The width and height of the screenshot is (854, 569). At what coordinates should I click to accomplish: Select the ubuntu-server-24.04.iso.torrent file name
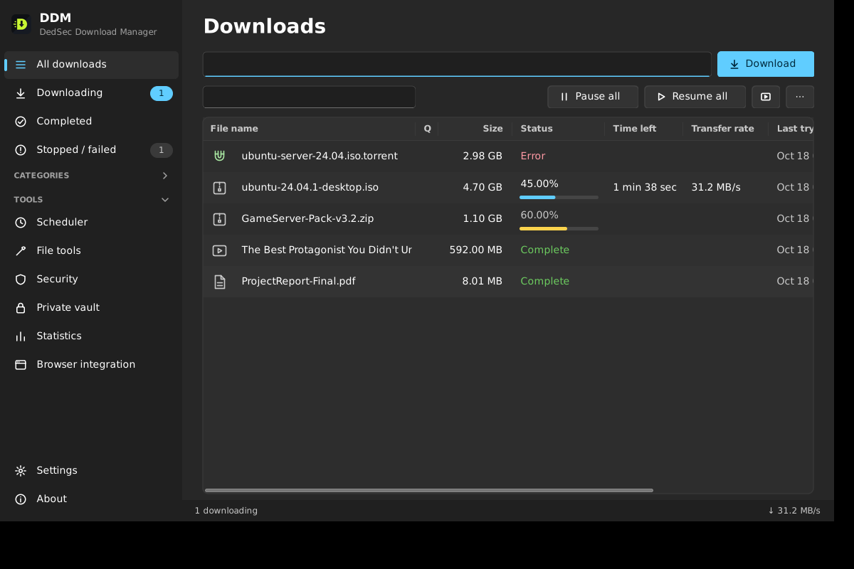(320, 156)
